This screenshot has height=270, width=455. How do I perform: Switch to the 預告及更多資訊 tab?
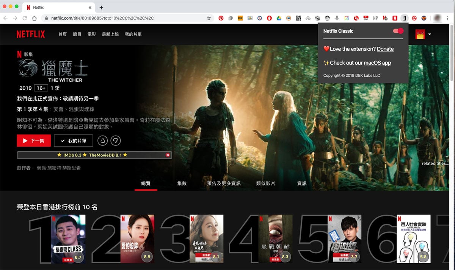tap(224, 183)
